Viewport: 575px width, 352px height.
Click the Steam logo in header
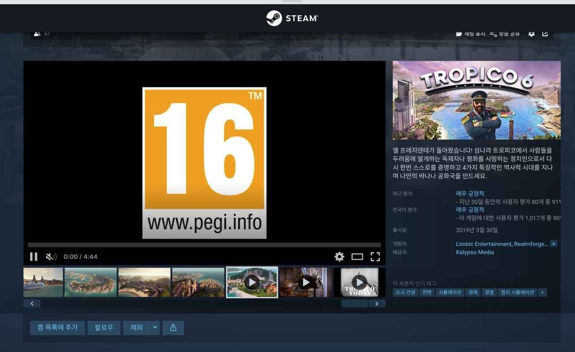292,18
